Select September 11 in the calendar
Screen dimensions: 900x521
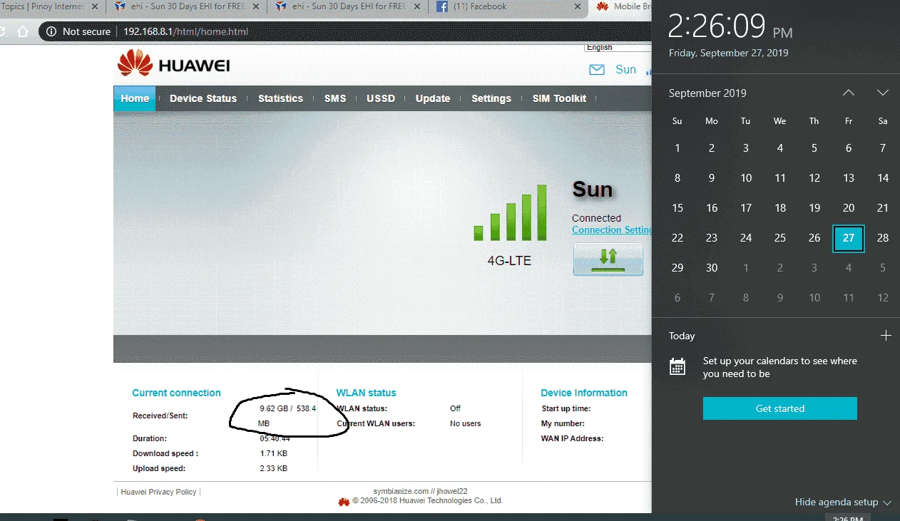click(780, 178)
